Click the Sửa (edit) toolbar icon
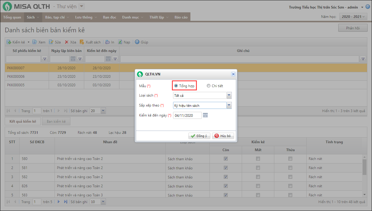Viewport: 372px width, 211px height. pos(51,42)
